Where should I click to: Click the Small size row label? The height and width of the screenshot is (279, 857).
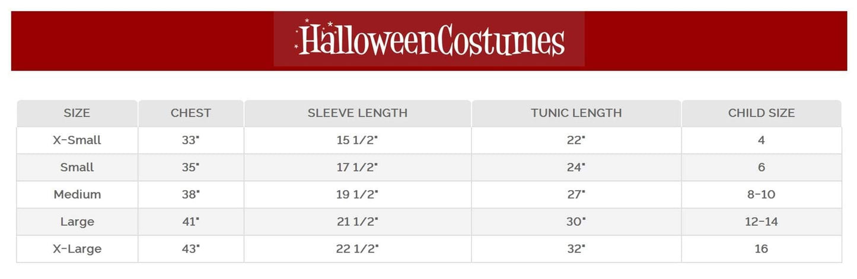[x=77, y=168]
